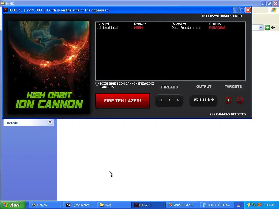Expand the Details panel chevron
The image size is (279, 209).
[50, 122]
